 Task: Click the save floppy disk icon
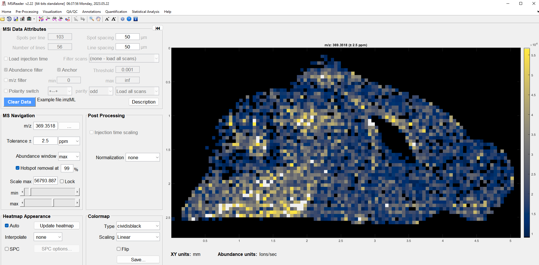16,19
